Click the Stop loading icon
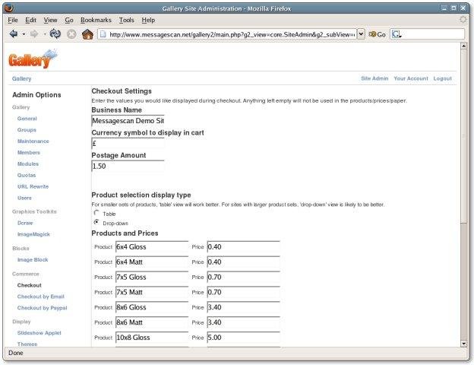The height and width of the screenshot is (365, 474). pyautogui.click(x=71, y=34)
